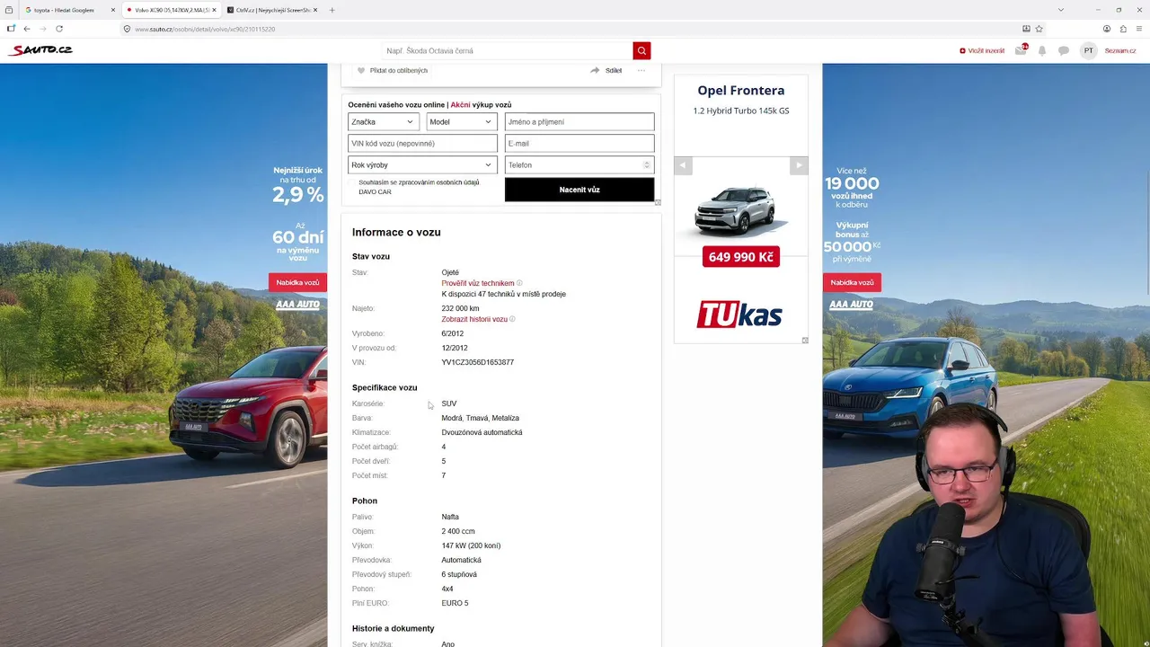
Task: Open the Rok výroby dropdown
Action: (x=422, y=165)
